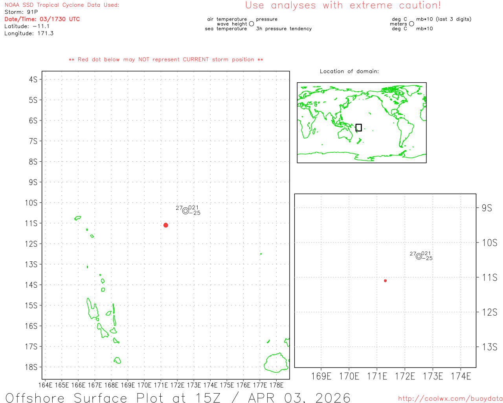Click the black domain box on world map
The image size is (503, 403).
[359, 128]
